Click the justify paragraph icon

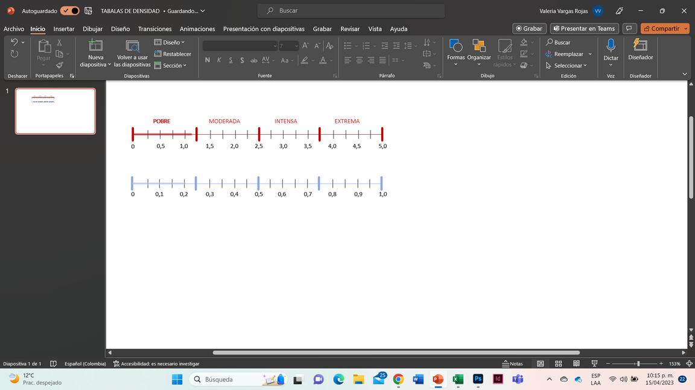[x=382, y=60]
